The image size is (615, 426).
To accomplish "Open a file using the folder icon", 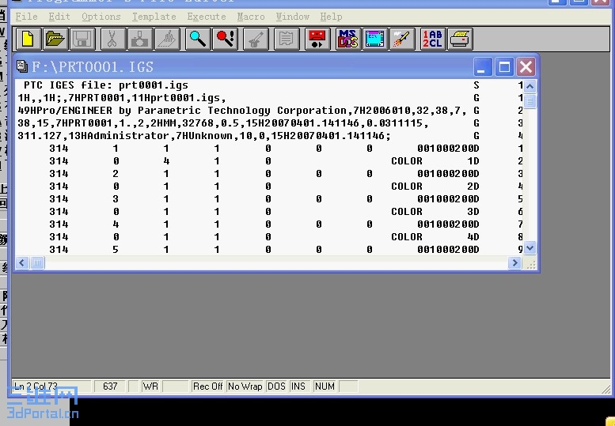I will [x=55, y=40].
